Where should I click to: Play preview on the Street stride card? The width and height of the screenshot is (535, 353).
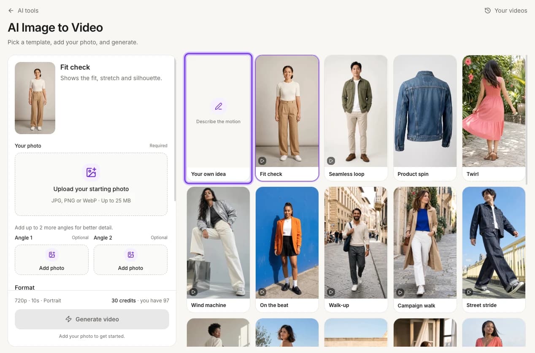[x=469, y=292]
